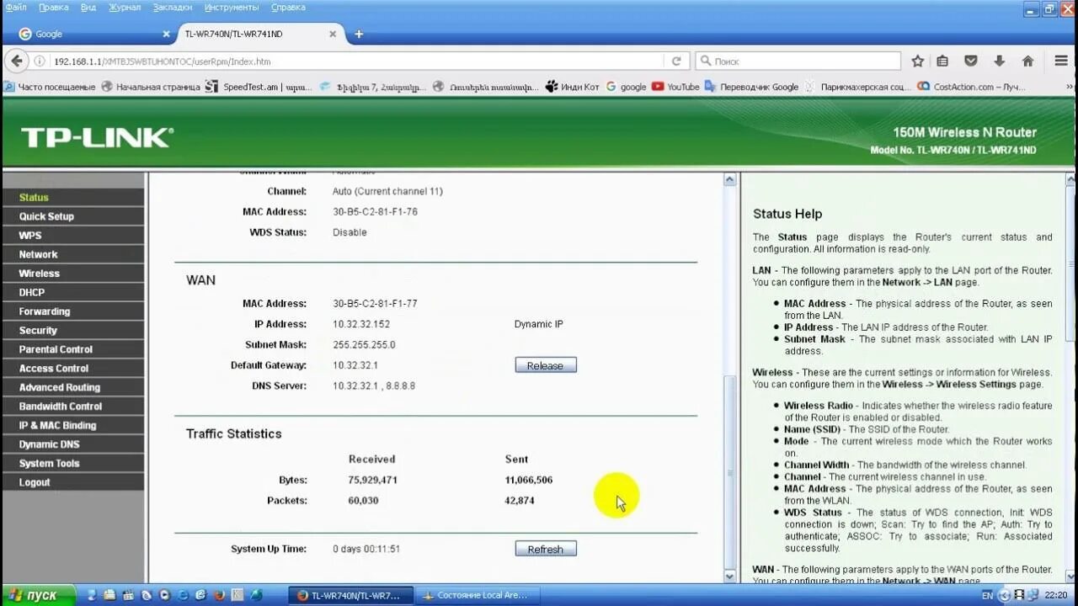
Task: Click the Windows пуск Start button
Action: (x=38, y=595)
